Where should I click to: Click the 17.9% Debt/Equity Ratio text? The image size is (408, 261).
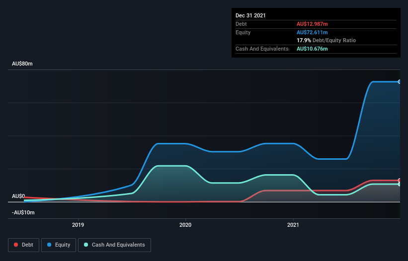click(326, 40)
